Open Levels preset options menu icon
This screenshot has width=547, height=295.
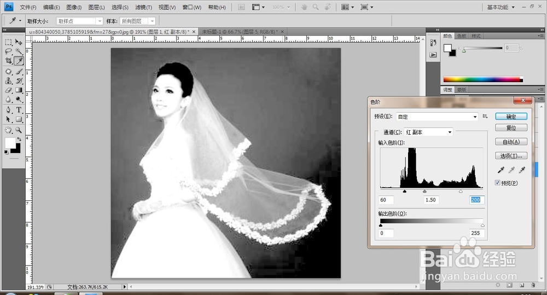[485, 116]
